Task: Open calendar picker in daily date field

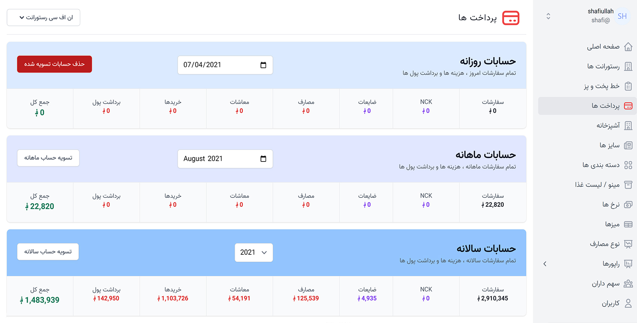Action: tap(263, 65)
